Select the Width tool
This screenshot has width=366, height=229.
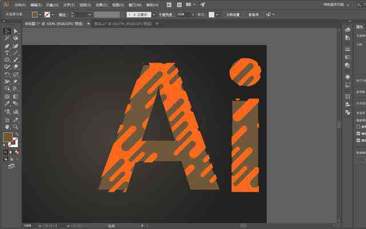7,82
